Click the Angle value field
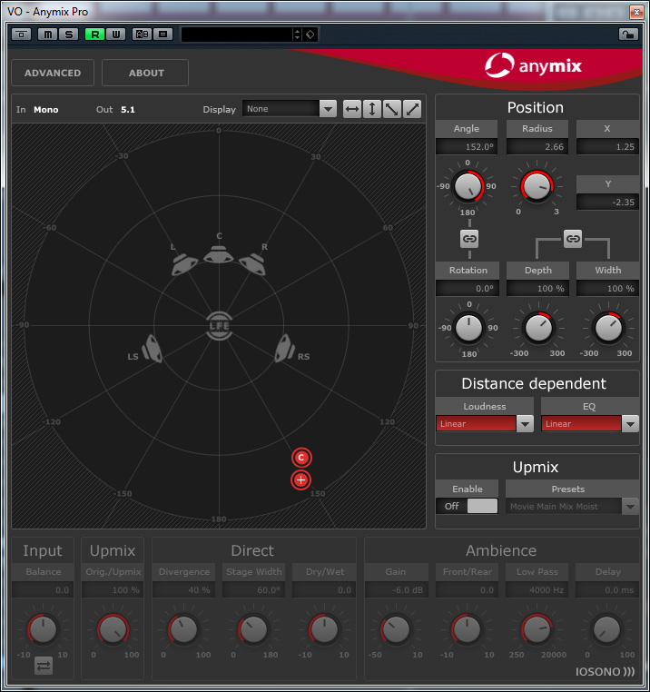Viewport: 650px width, 692px height. [468, 147]
